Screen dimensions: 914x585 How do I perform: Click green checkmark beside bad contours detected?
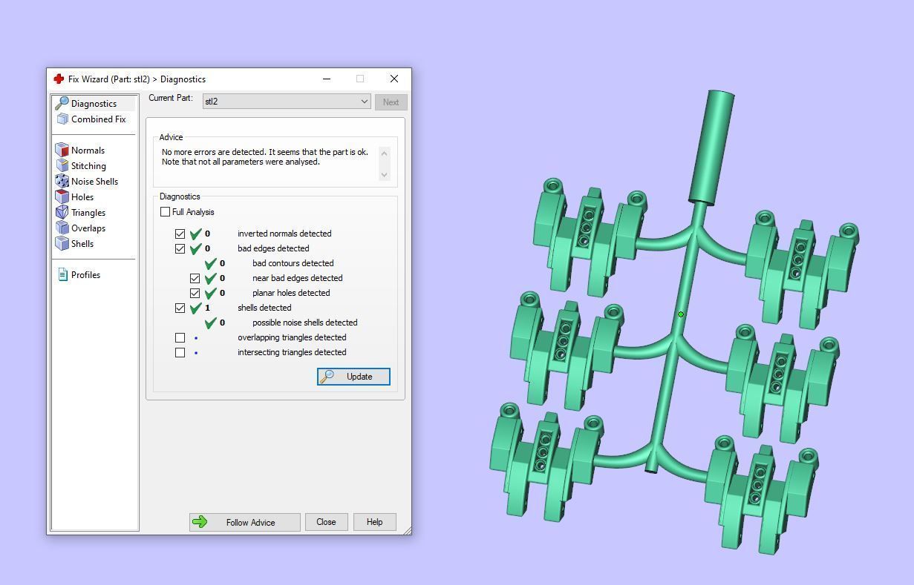coord(211,263)
